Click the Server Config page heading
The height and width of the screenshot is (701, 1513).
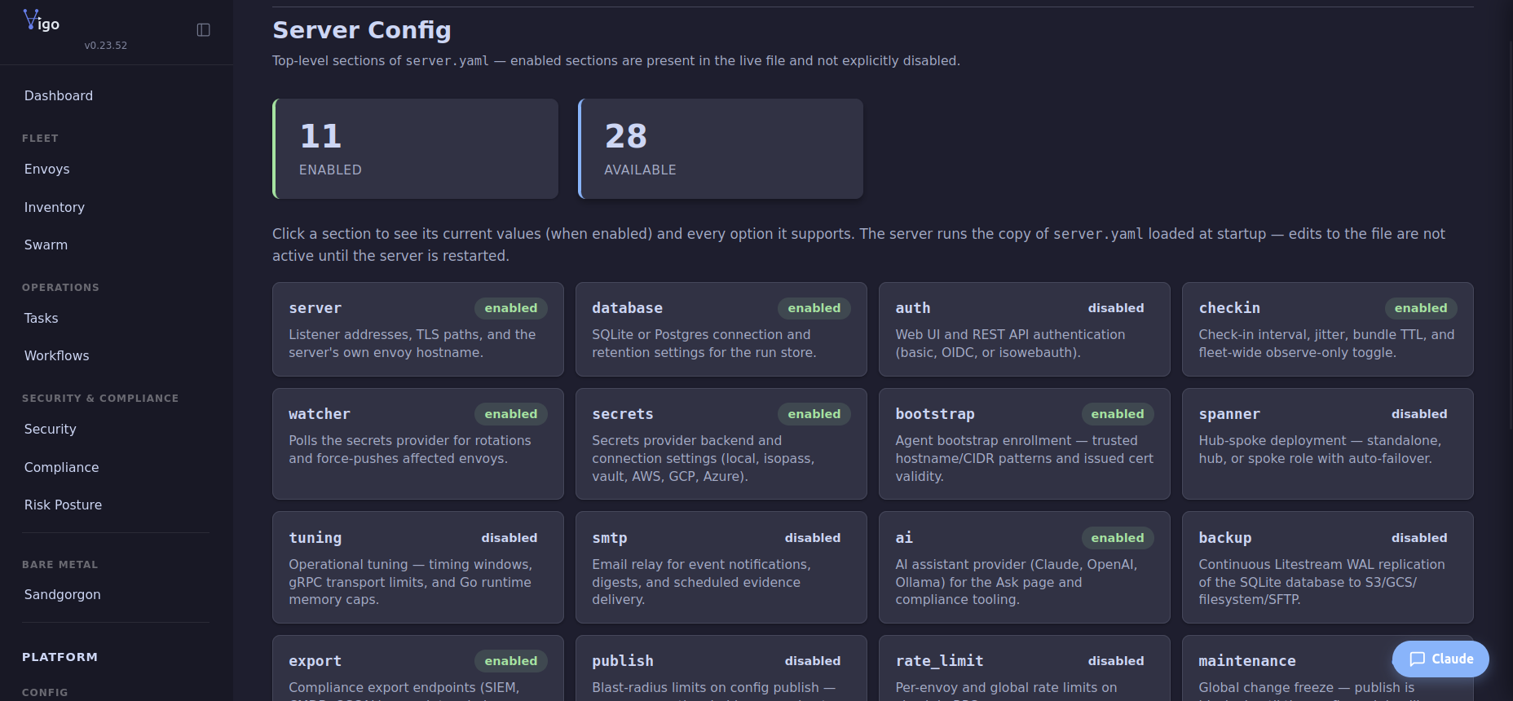pos(362,30)
